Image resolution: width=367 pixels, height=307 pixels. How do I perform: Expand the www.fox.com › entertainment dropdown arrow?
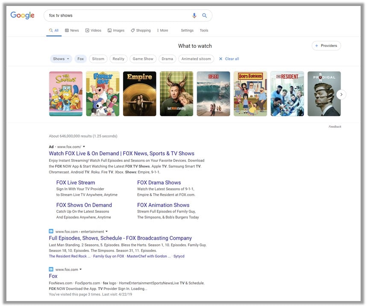pyautogui.click(x=107, y=231)
